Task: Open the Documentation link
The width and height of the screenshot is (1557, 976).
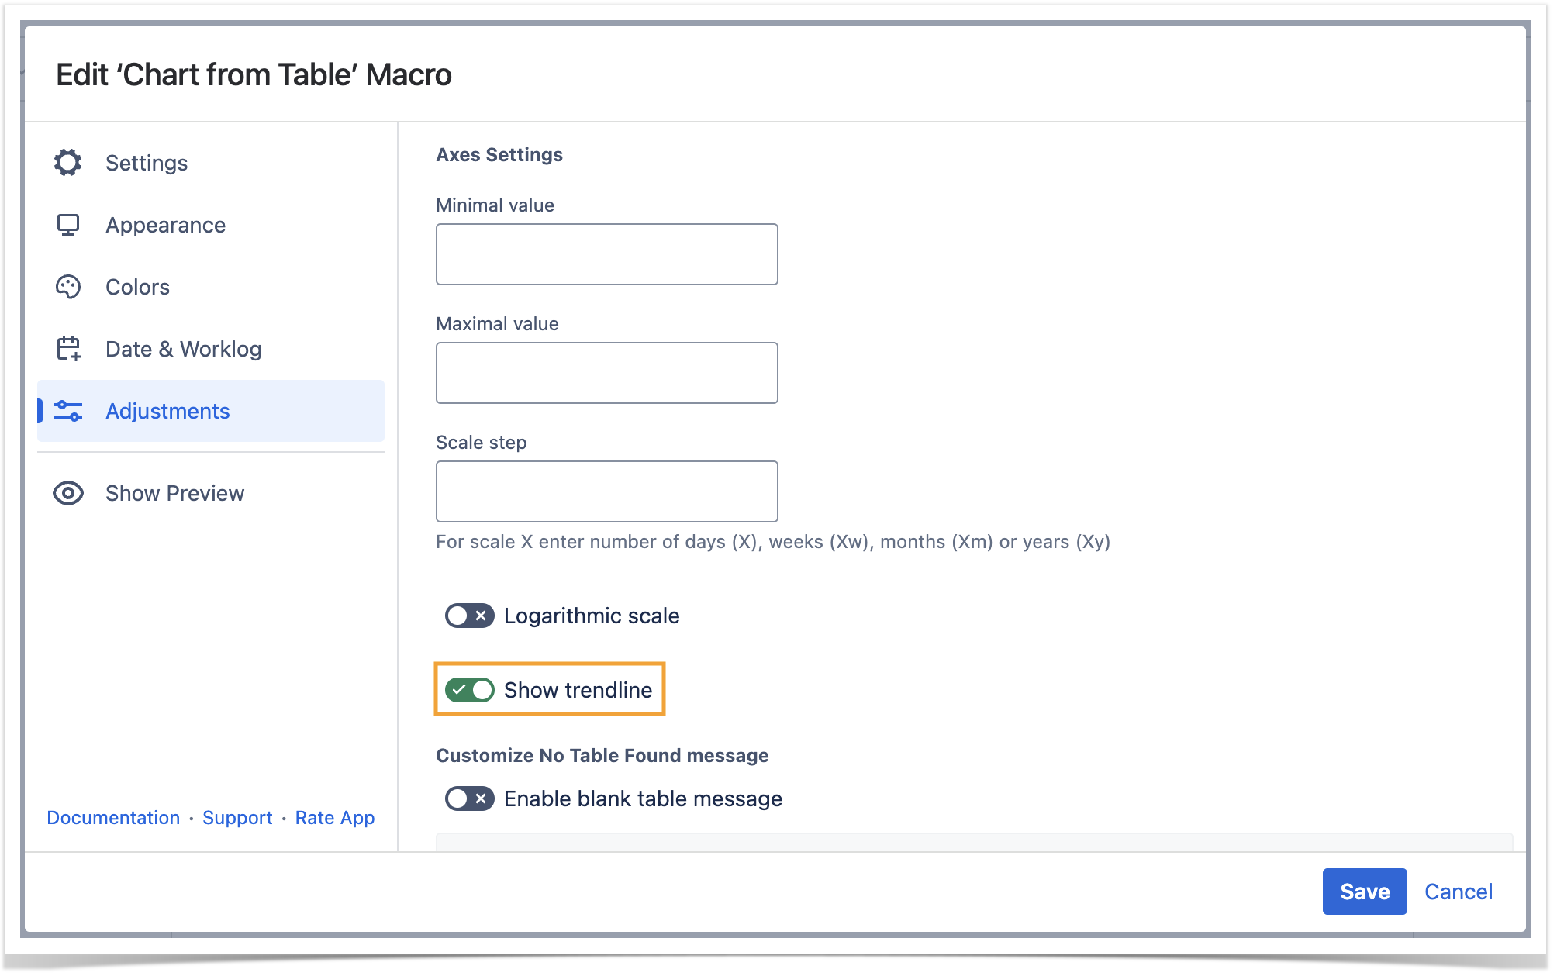Action: pyautogui.click(x=113, y=818)
